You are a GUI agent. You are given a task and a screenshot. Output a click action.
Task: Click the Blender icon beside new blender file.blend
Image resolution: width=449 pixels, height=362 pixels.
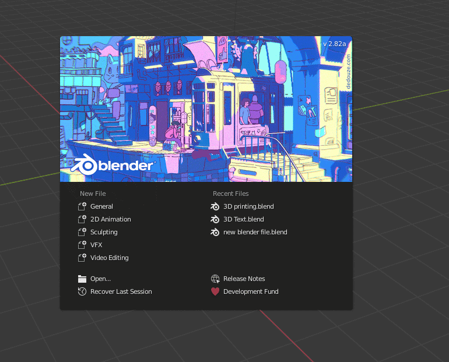pyautogui.click(x=215, y=232)
